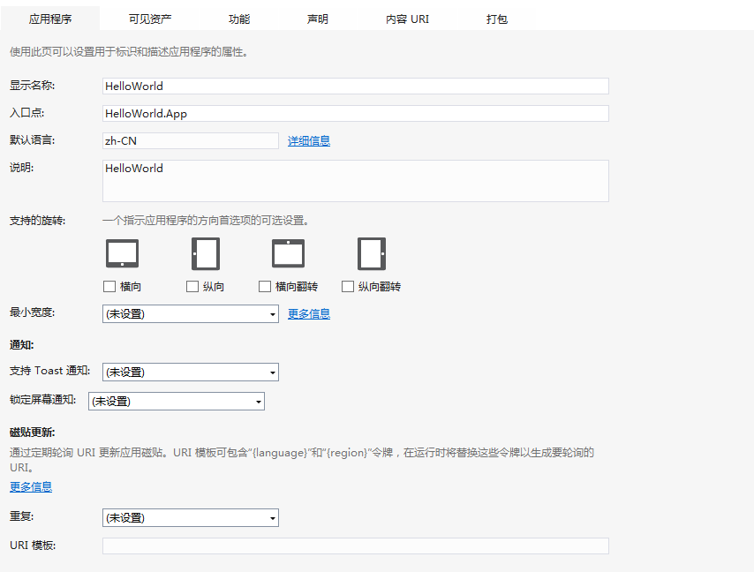The height and width of the screenshot is (572, 754).
Task: Check the 横向翻转 option
Action: click(x=265, y=285)
